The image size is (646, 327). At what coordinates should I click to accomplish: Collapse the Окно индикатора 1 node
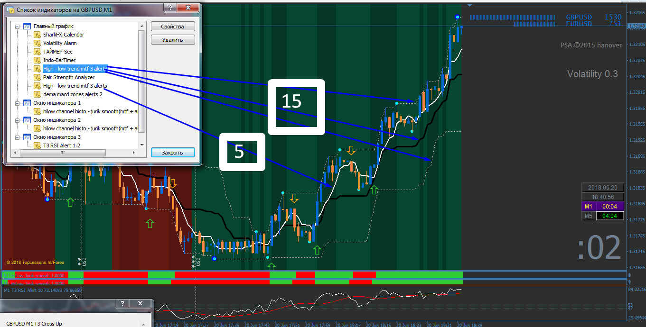click(18, 103)
